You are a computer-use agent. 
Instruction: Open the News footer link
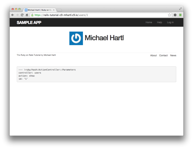tap(173, 55)
